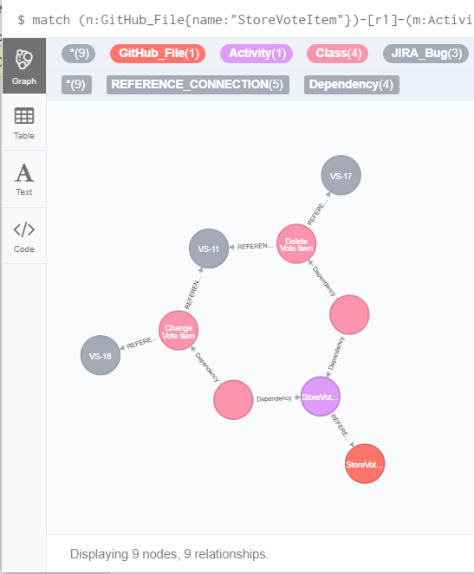
Task: Open the Text view
Action: click(24, 179)
